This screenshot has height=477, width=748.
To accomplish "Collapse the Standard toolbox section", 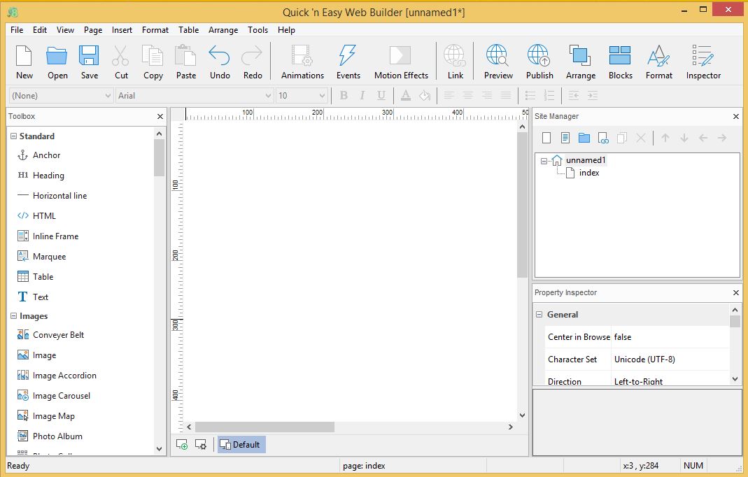I will click(13, 136).
